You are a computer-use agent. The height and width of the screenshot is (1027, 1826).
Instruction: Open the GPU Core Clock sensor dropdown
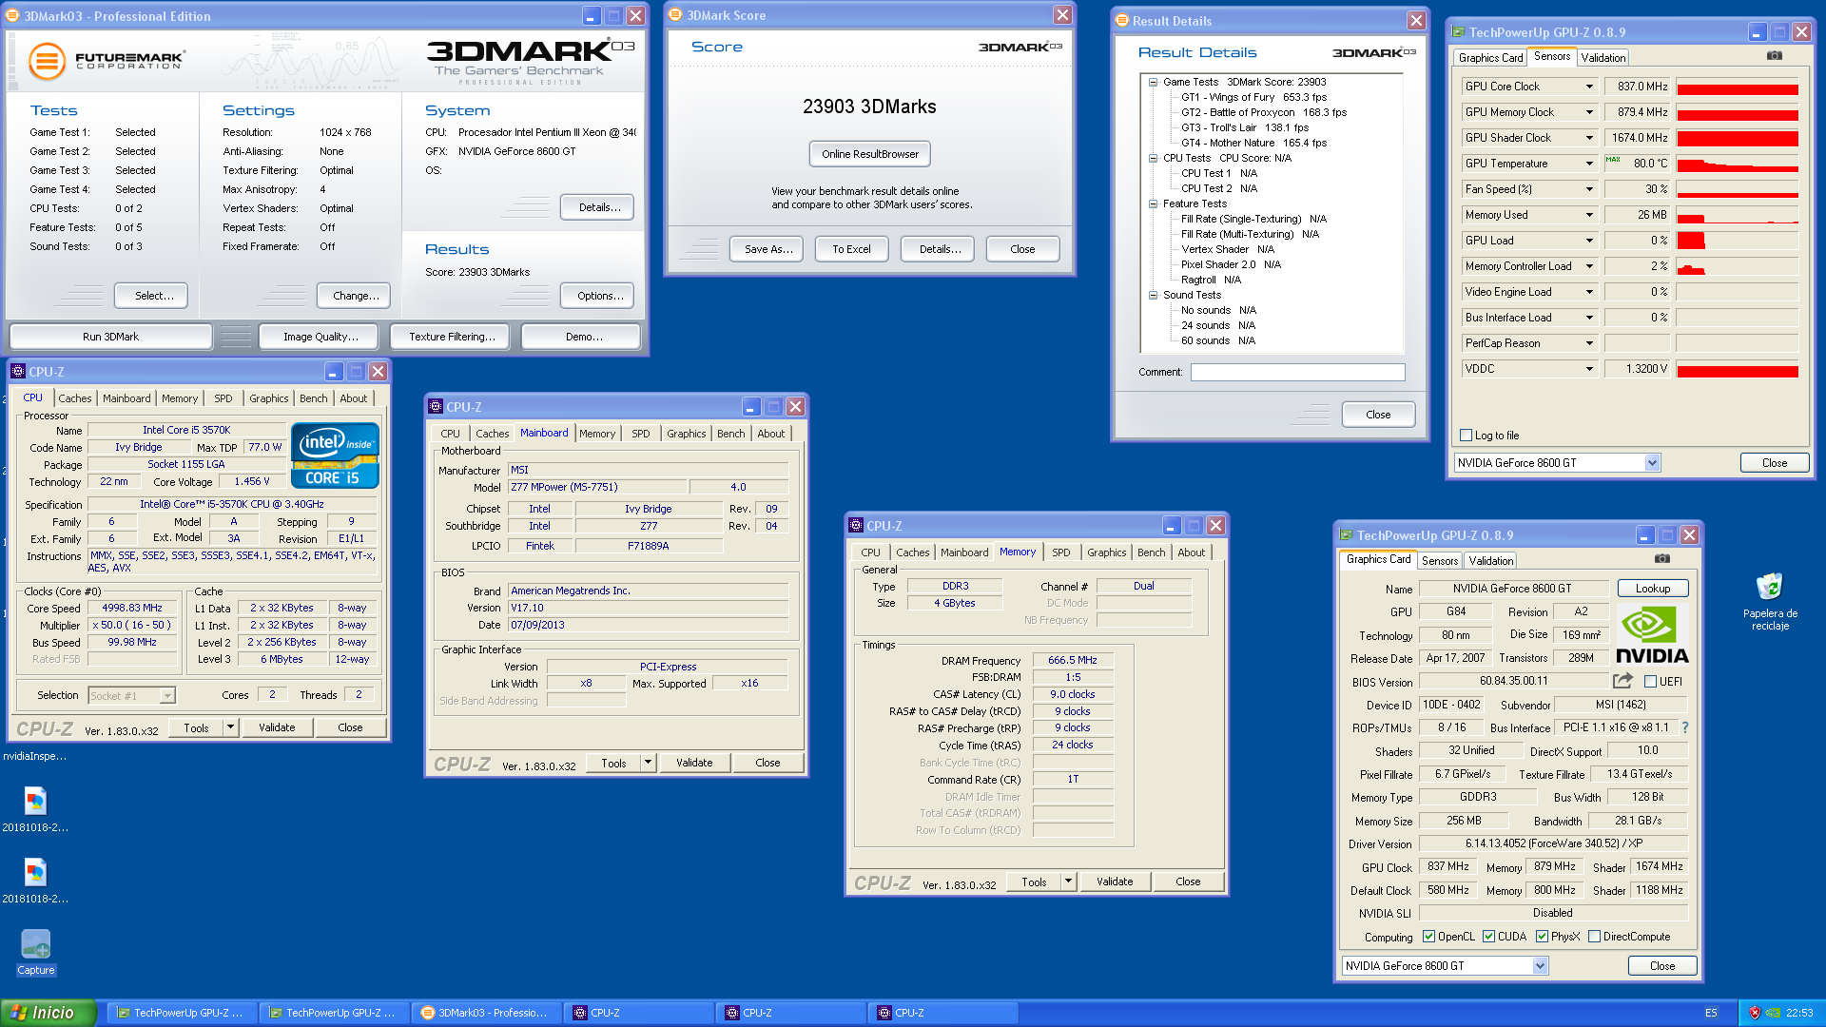pos(1588,87)
